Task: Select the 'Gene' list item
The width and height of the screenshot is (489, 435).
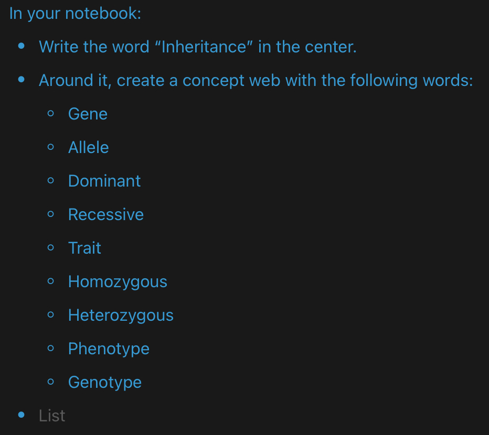Action: pyautogui.click(x=88, y=114)
